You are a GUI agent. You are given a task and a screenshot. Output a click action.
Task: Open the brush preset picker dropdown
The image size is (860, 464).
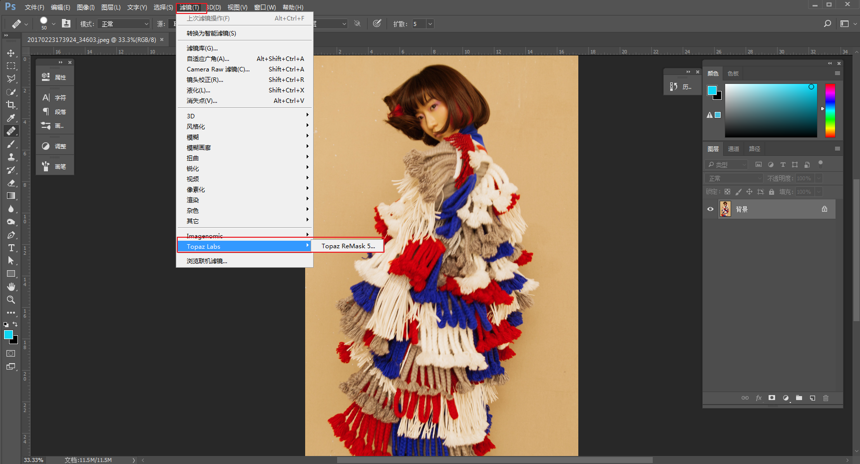coord(53,24)
